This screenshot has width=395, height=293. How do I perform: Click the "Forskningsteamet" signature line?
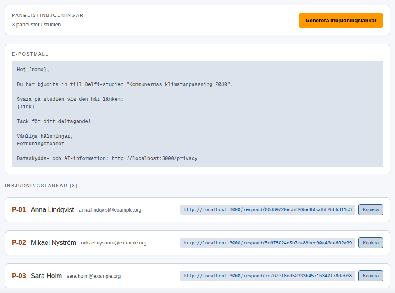coord(41,144)
